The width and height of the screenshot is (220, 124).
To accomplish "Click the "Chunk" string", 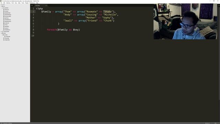I will coord(108,21).
